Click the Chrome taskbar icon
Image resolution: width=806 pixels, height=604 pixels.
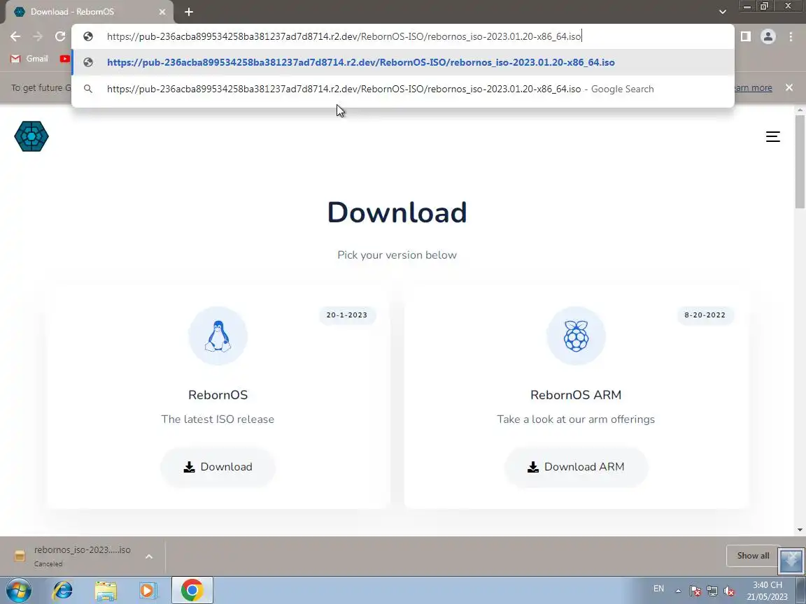click(192, 590)
